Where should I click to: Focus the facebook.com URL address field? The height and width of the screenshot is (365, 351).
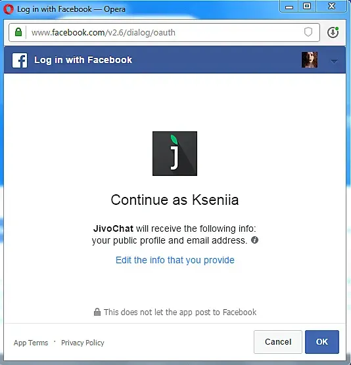pyautogui.click(x=164, y=33)
